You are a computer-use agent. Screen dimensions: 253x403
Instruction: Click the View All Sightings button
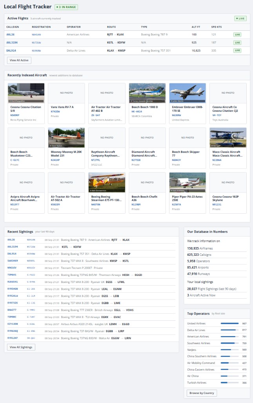[21, 347]
